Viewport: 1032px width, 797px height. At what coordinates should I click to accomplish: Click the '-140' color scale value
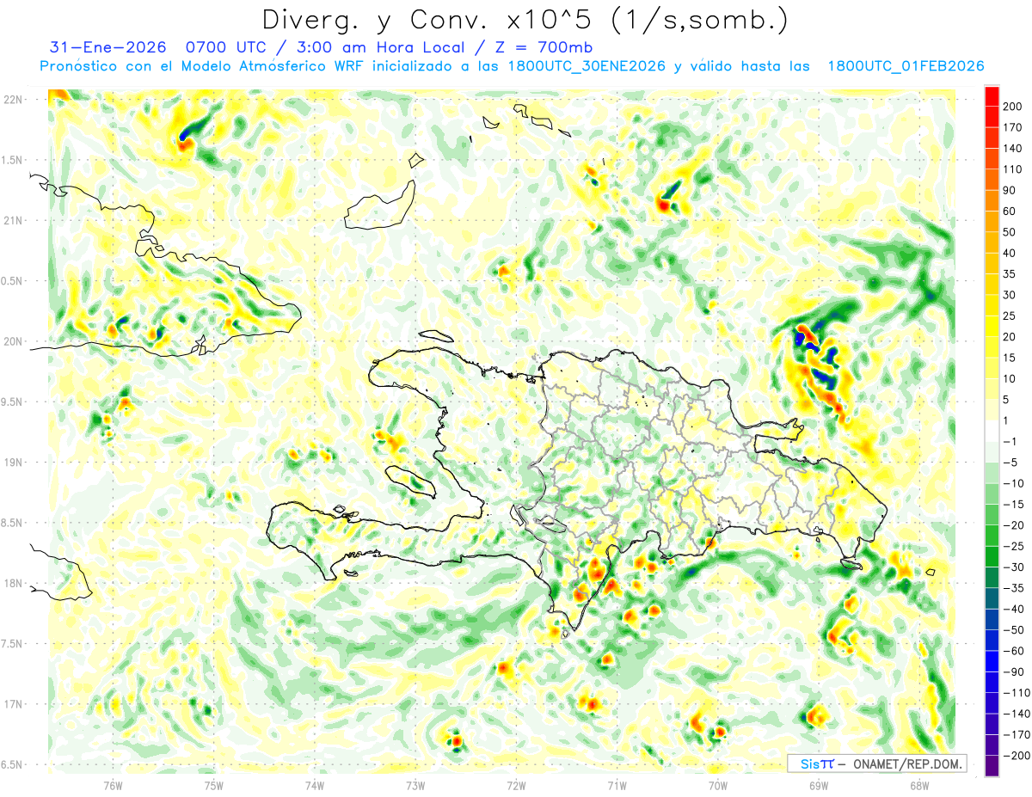1018,714
